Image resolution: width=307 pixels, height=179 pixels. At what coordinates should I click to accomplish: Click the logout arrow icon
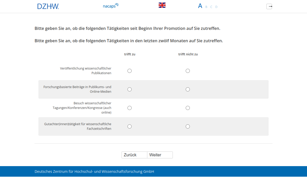(x=269, y=6)
